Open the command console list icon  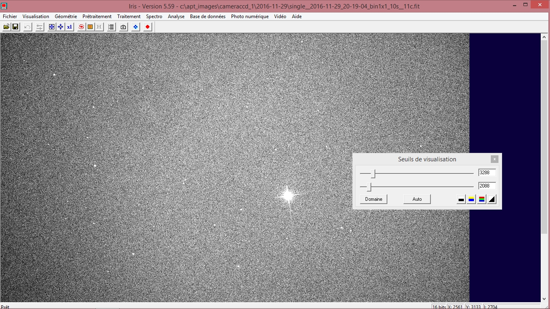click(111, 27)
